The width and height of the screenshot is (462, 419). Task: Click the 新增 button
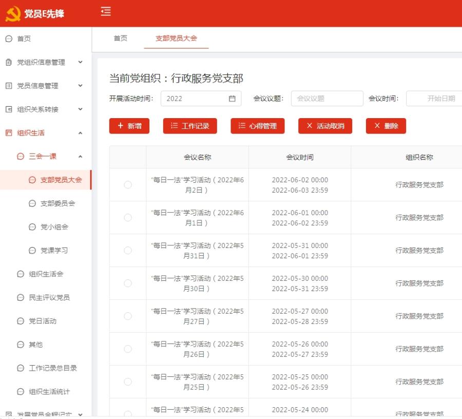tap(129, 126)
